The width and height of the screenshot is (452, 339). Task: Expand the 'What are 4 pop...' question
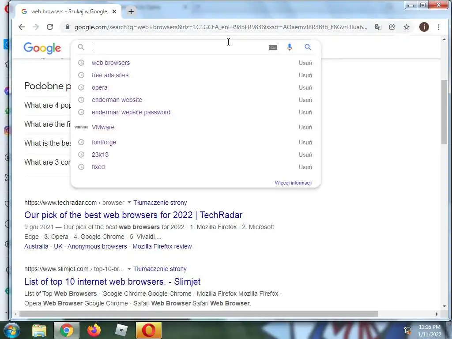click(47, 105)
